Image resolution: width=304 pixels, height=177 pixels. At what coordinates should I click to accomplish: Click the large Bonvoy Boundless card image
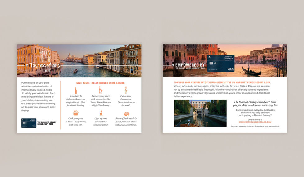[221, 64]
